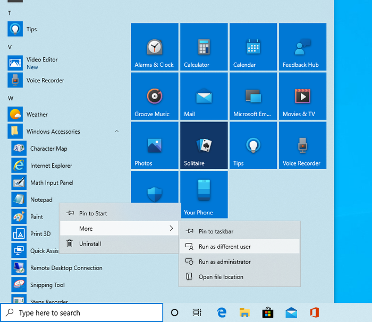Open the Your Phone tile
The width and height of the screenshot is (372, 322).
pos(204,195)
